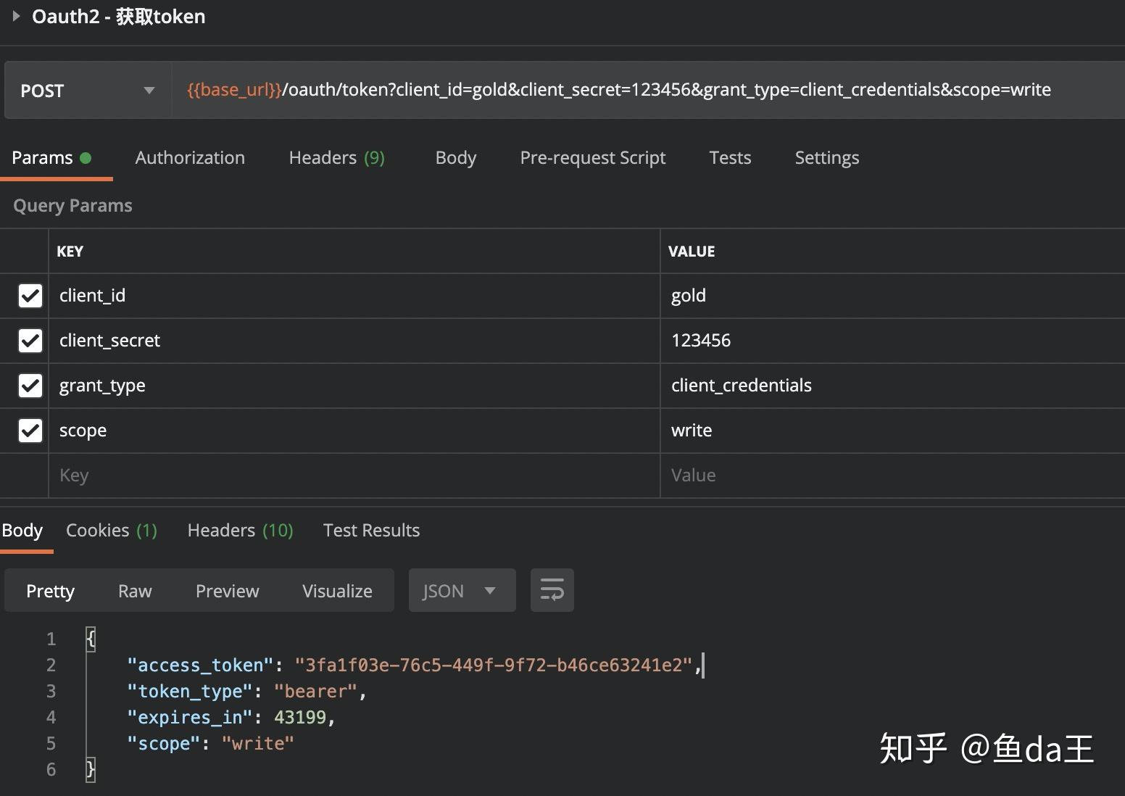Switch to the Params tab
The height and width of the screenshot is (796, 1125).
point(51,158)
